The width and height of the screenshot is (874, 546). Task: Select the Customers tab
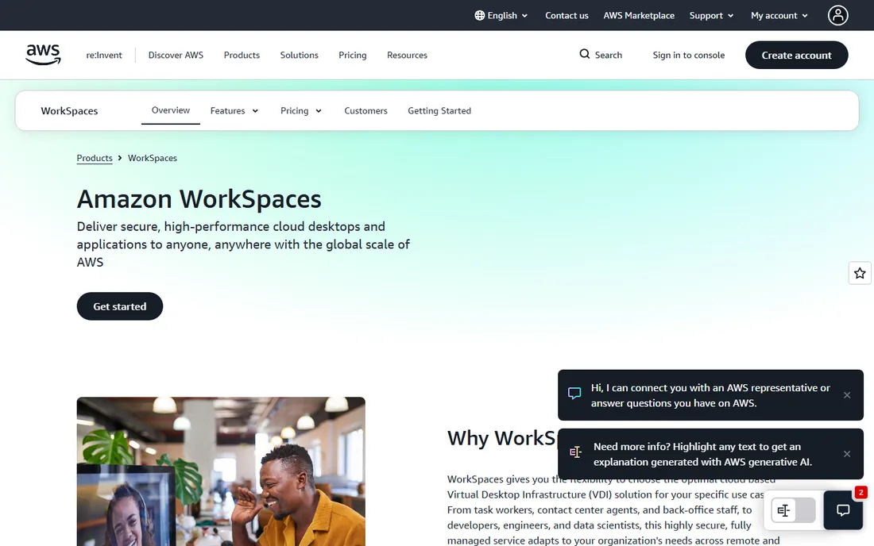(x=365, y=111)
